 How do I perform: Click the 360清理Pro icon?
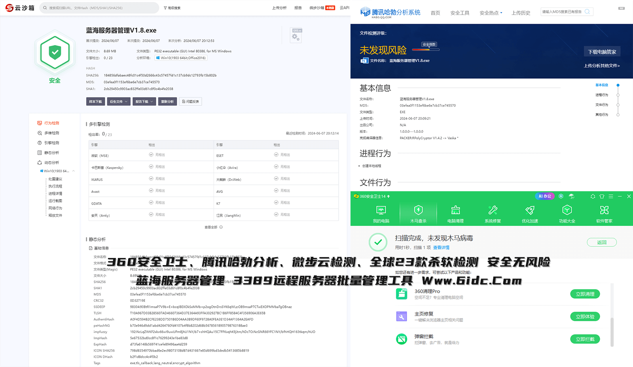[x=402, y=294]
